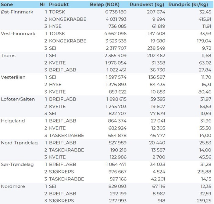
Task: Select the Lofoten/Salten zone label
Action: pos(18,99)
